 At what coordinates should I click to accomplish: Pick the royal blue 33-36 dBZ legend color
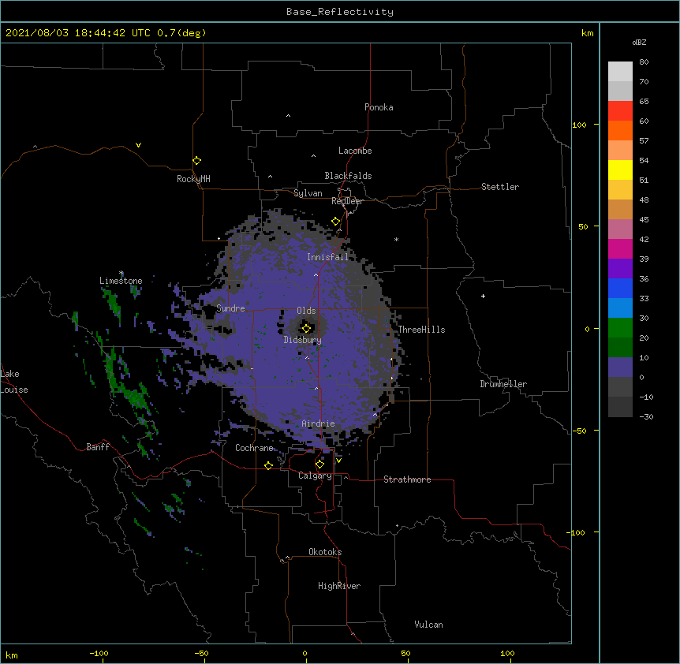[x=620, y=288]
